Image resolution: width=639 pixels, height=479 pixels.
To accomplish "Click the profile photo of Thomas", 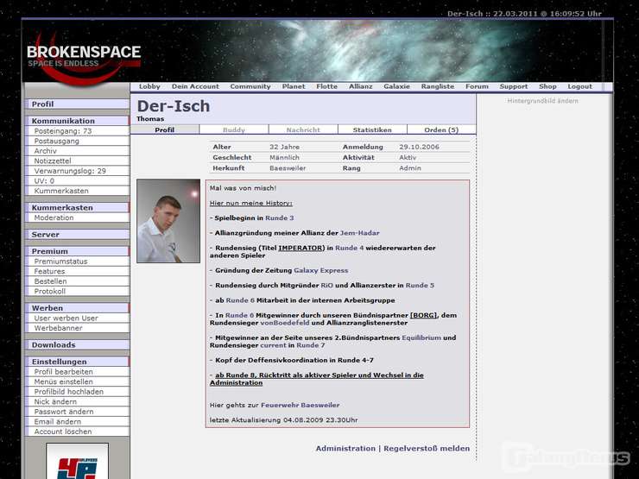I will point(168,221).
